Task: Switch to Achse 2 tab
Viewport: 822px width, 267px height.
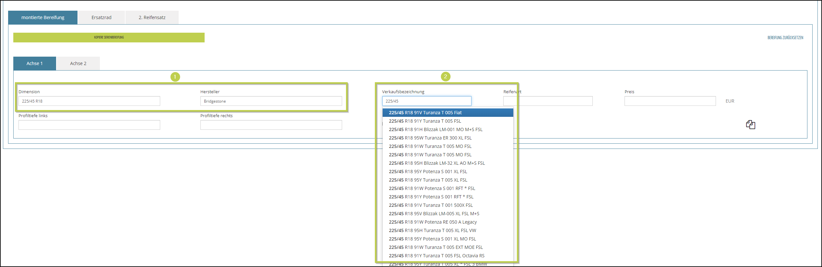Action: (78, 63)
